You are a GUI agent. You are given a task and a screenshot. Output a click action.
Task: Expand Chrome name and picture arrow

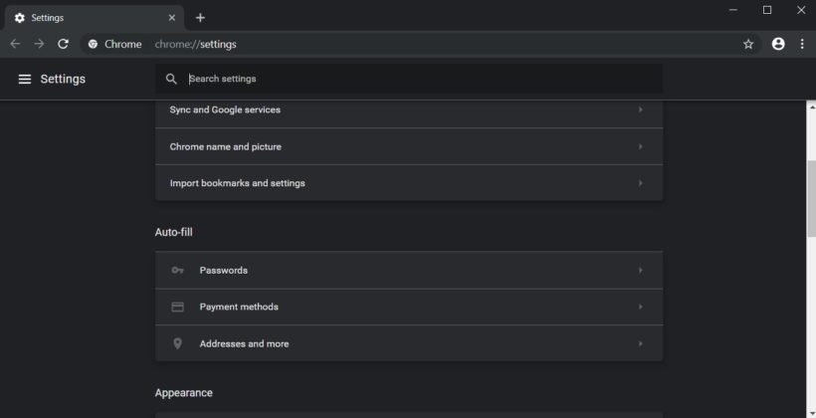coord(640,146)
